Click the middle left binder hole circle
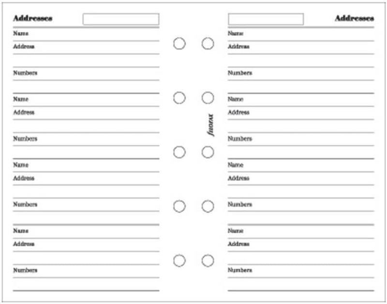 (179, 152)
